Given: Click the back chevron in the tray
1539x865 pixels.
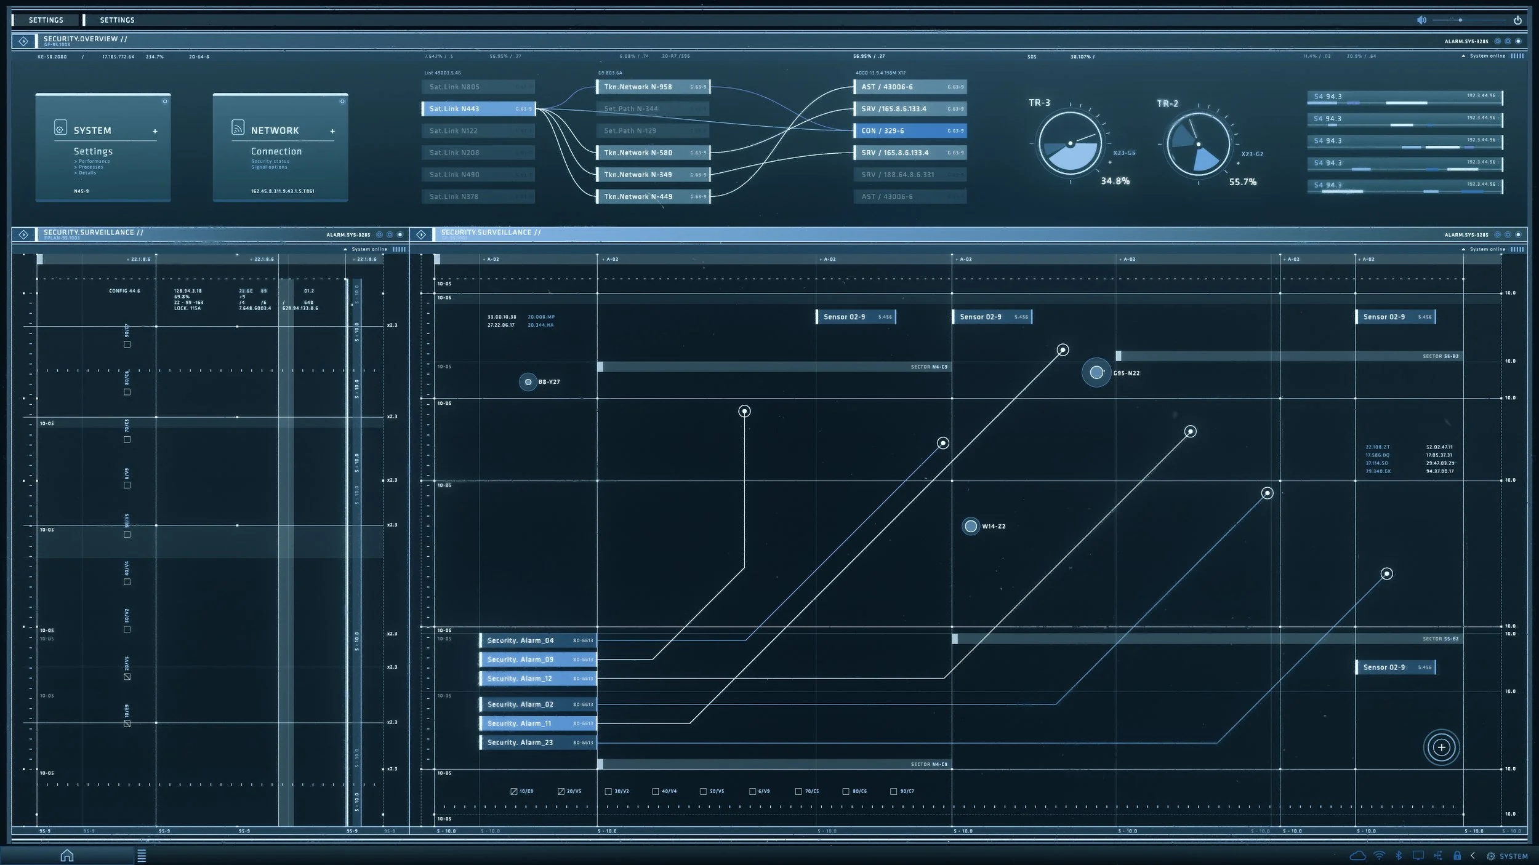Looking at the screenshot, I should 1473,856.
